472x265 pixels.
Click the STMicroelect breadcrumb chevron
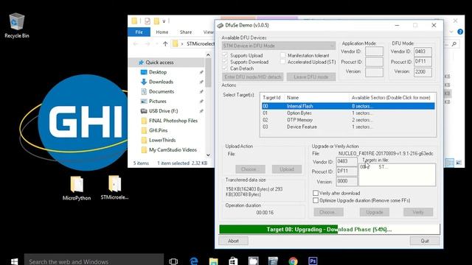click(x=182, y=44)
